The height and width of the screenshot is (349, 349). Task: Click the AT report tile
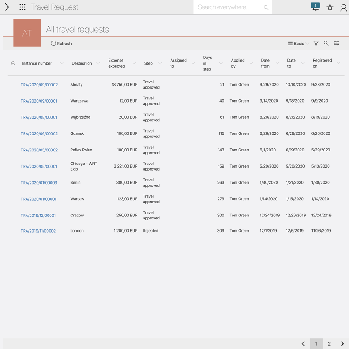[x=27, y=33]
